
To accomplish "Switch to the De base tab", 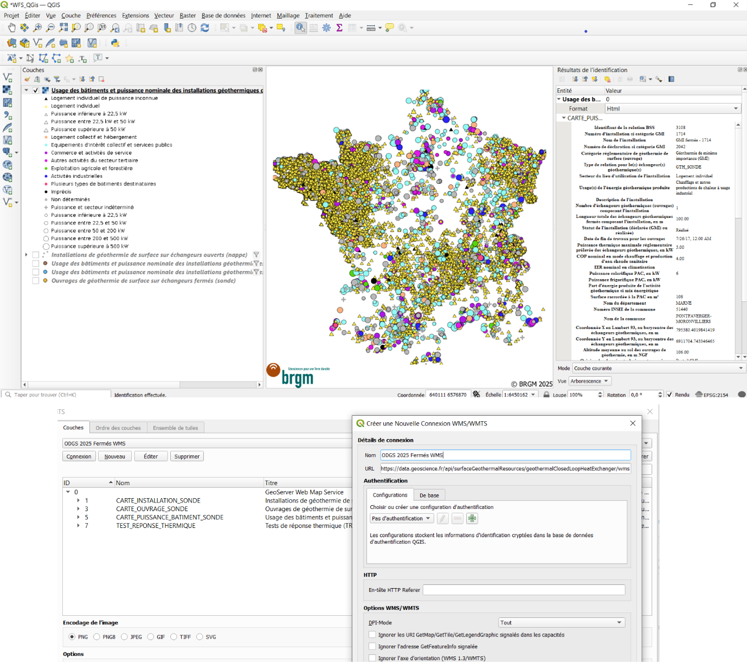I will pyautogui.click(x=429, y=495).
